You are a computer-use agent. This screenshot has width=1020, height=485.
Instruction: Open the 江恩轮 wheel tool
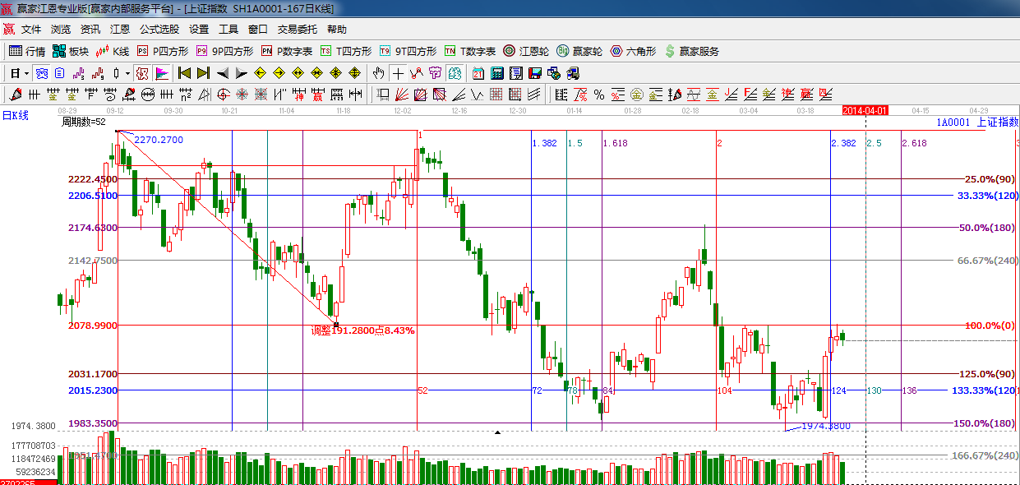point(526,51)
